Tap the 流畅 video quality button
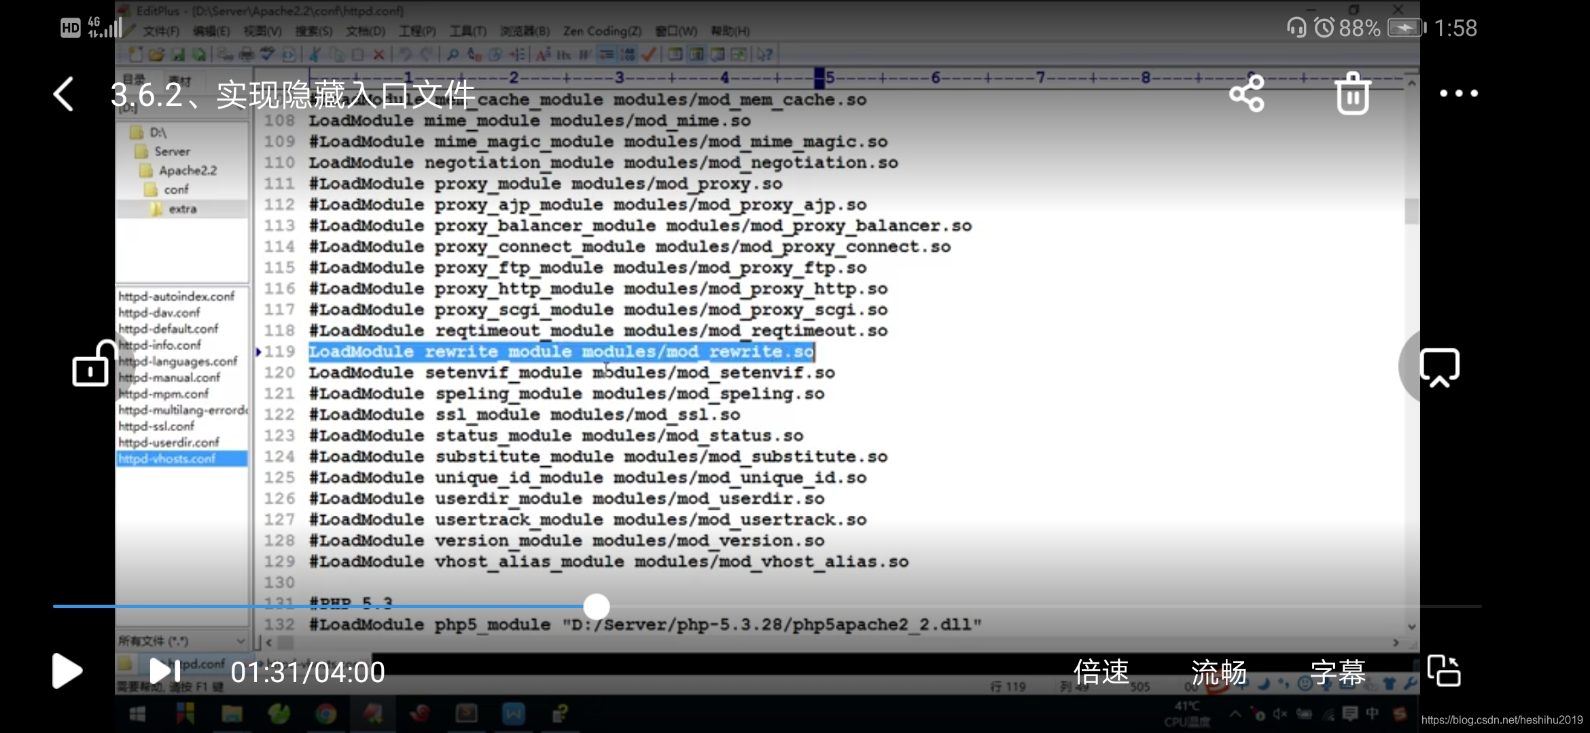Screen dimensions: 1590x733 tap(1219, 672)
